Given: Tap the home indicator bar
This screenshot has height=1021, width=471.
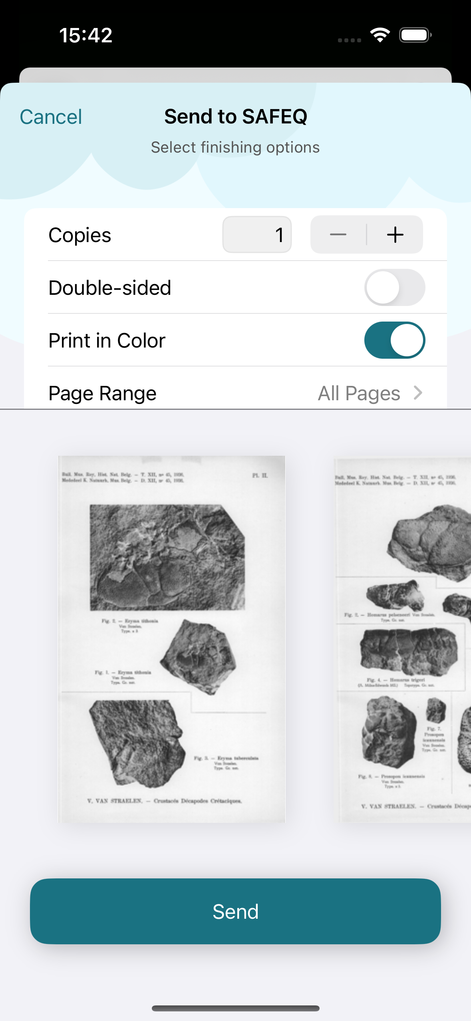Looking at the screenshot, I should pyautogui.click(x=235, y=1008).
